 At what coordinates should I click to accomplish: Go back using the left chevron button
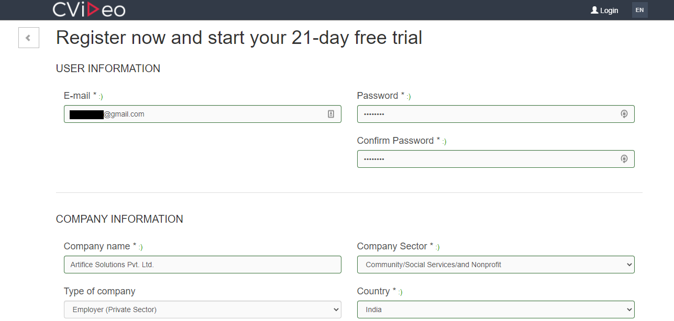click(x=29, y=38)
